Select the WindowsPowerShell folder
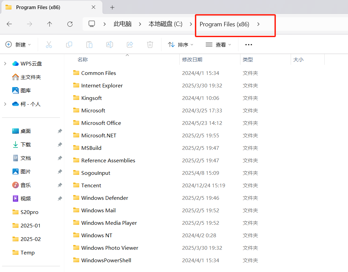 pyautogui.click(x=106, y=260)
